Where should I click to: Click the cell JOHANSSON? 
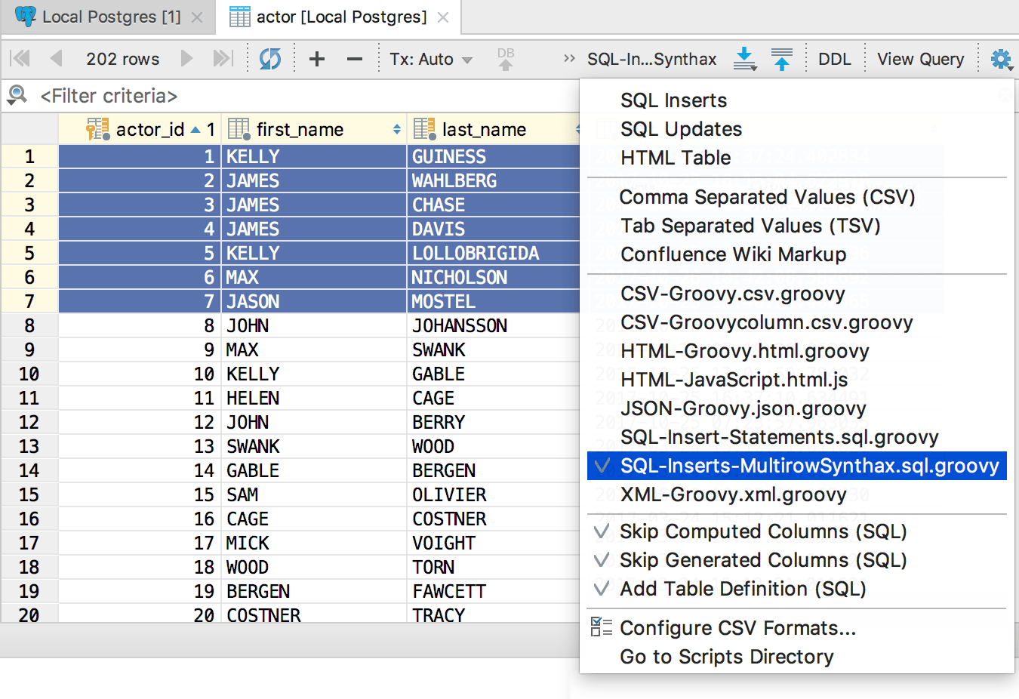coord(493,325)
